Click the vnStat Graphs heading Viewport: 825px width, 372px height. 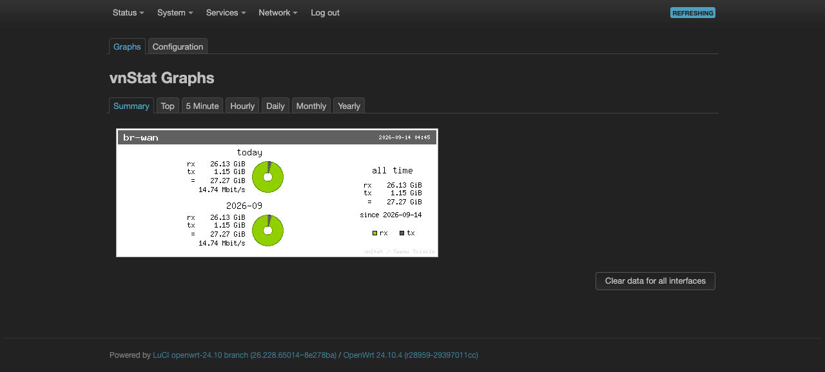162,78
